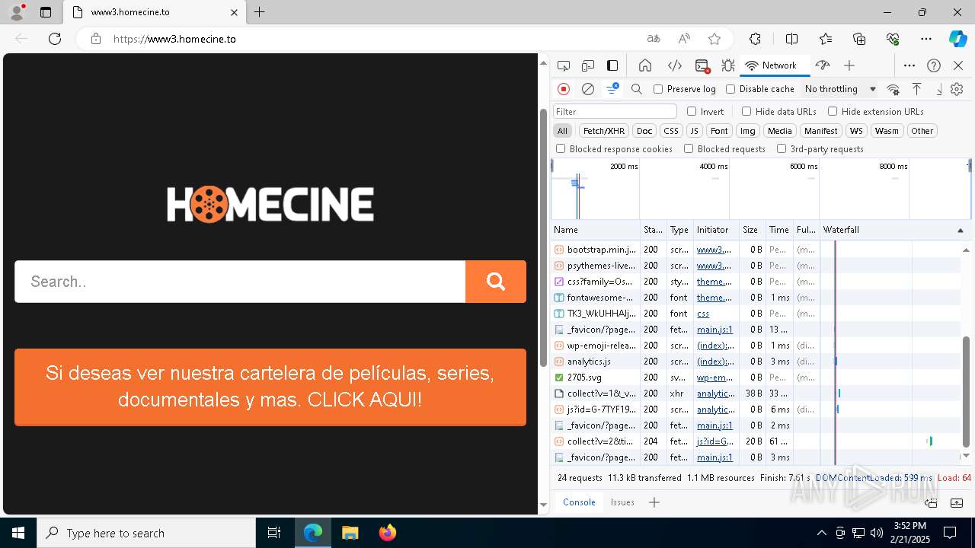
Task: Stop recording network log red button
Action: pyautogui.click(x=564, y=89)
